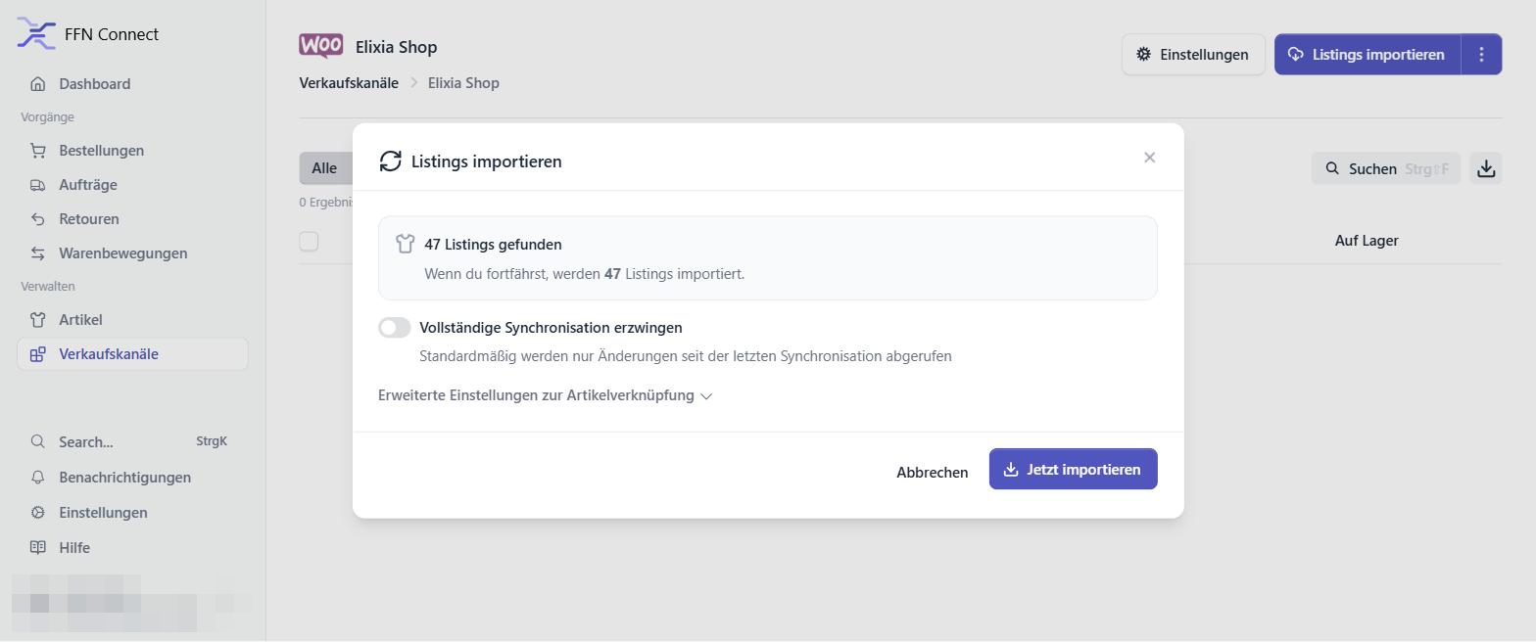
Task: Open the download export icon beside Suchen
Action: point(1486,168)
